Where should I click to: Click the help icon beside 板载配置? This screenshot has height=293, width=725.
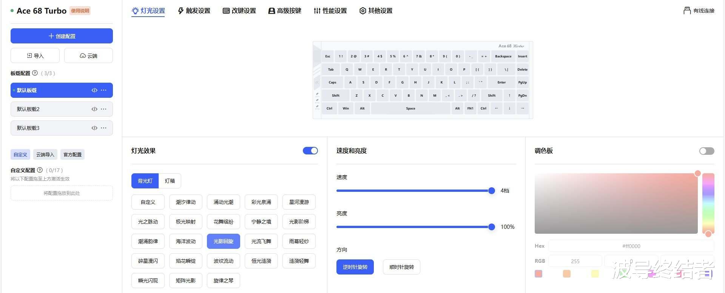(35, 73)
